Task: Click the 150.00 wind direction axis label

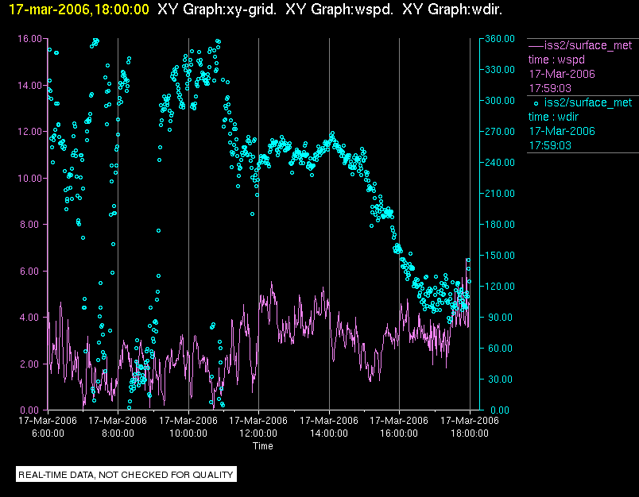Action: point(500,255)
